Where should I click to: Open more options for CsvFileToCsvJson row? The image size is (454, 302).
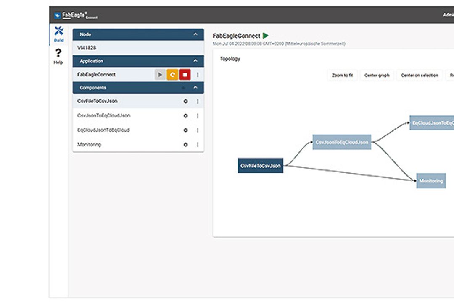pos(198,101)
